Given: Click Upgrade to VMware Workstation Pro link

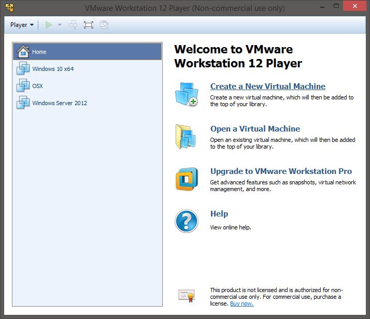Looking at the screenshot, I should coord(281,171).
